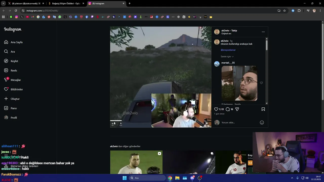Click Oluştur to create a post
This screenshot has width=324, height=182.
12,99
